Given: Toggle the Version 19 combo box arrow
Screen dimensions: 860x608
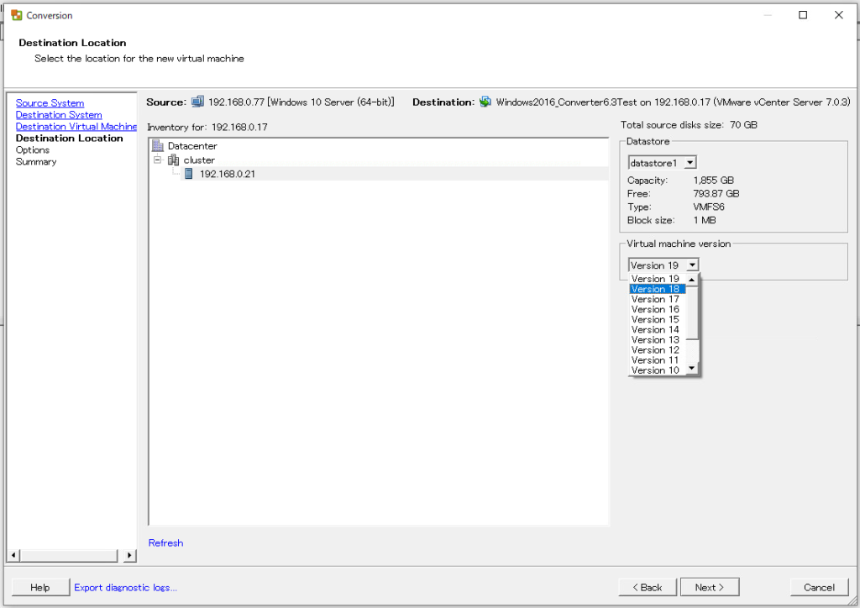Looking at the screenshot, I should [692, 265].
